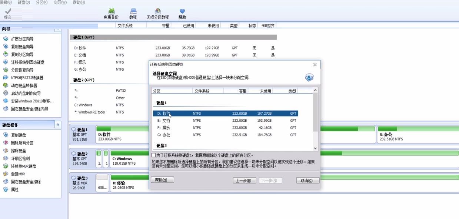The width and height of the screenshot is (459, 219).
Task: Select G: 办公 row in dialog
Action: tap(226, 135)
